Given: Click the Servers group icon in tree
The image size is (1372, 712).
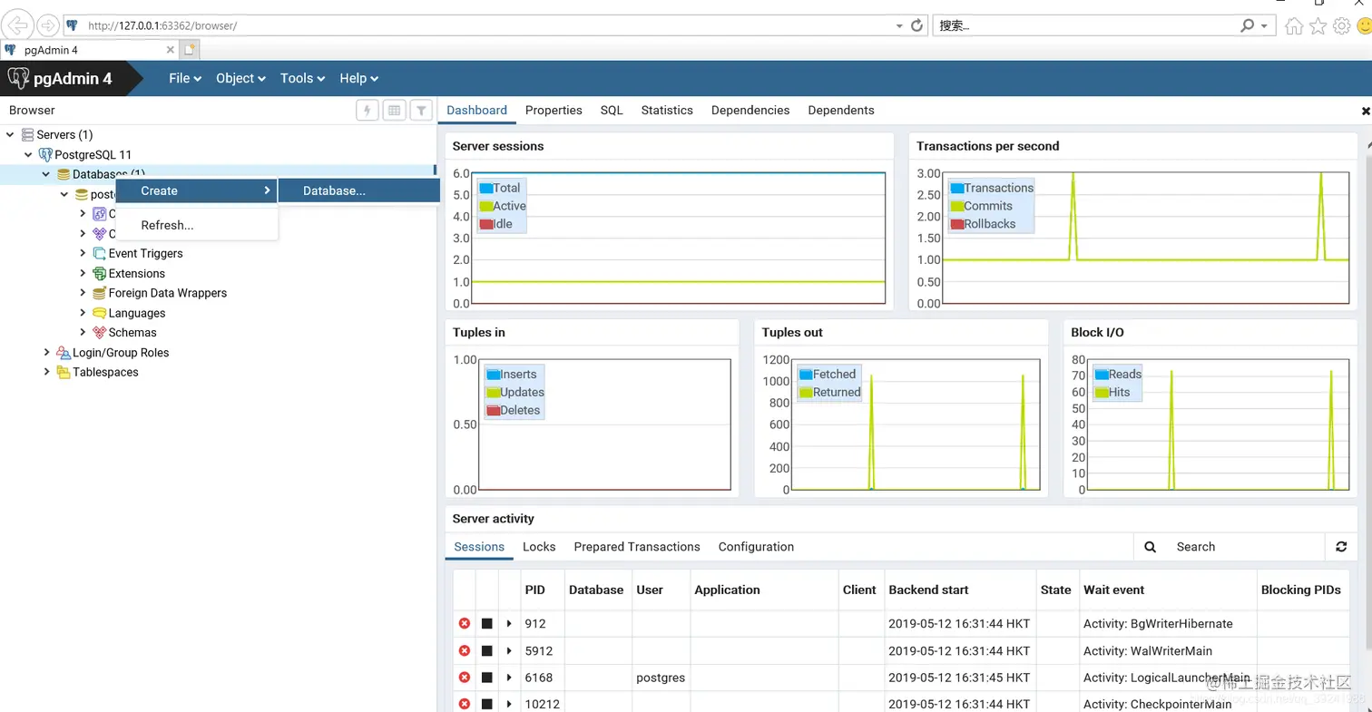Looking at the screenshot, I should point(27,135).
